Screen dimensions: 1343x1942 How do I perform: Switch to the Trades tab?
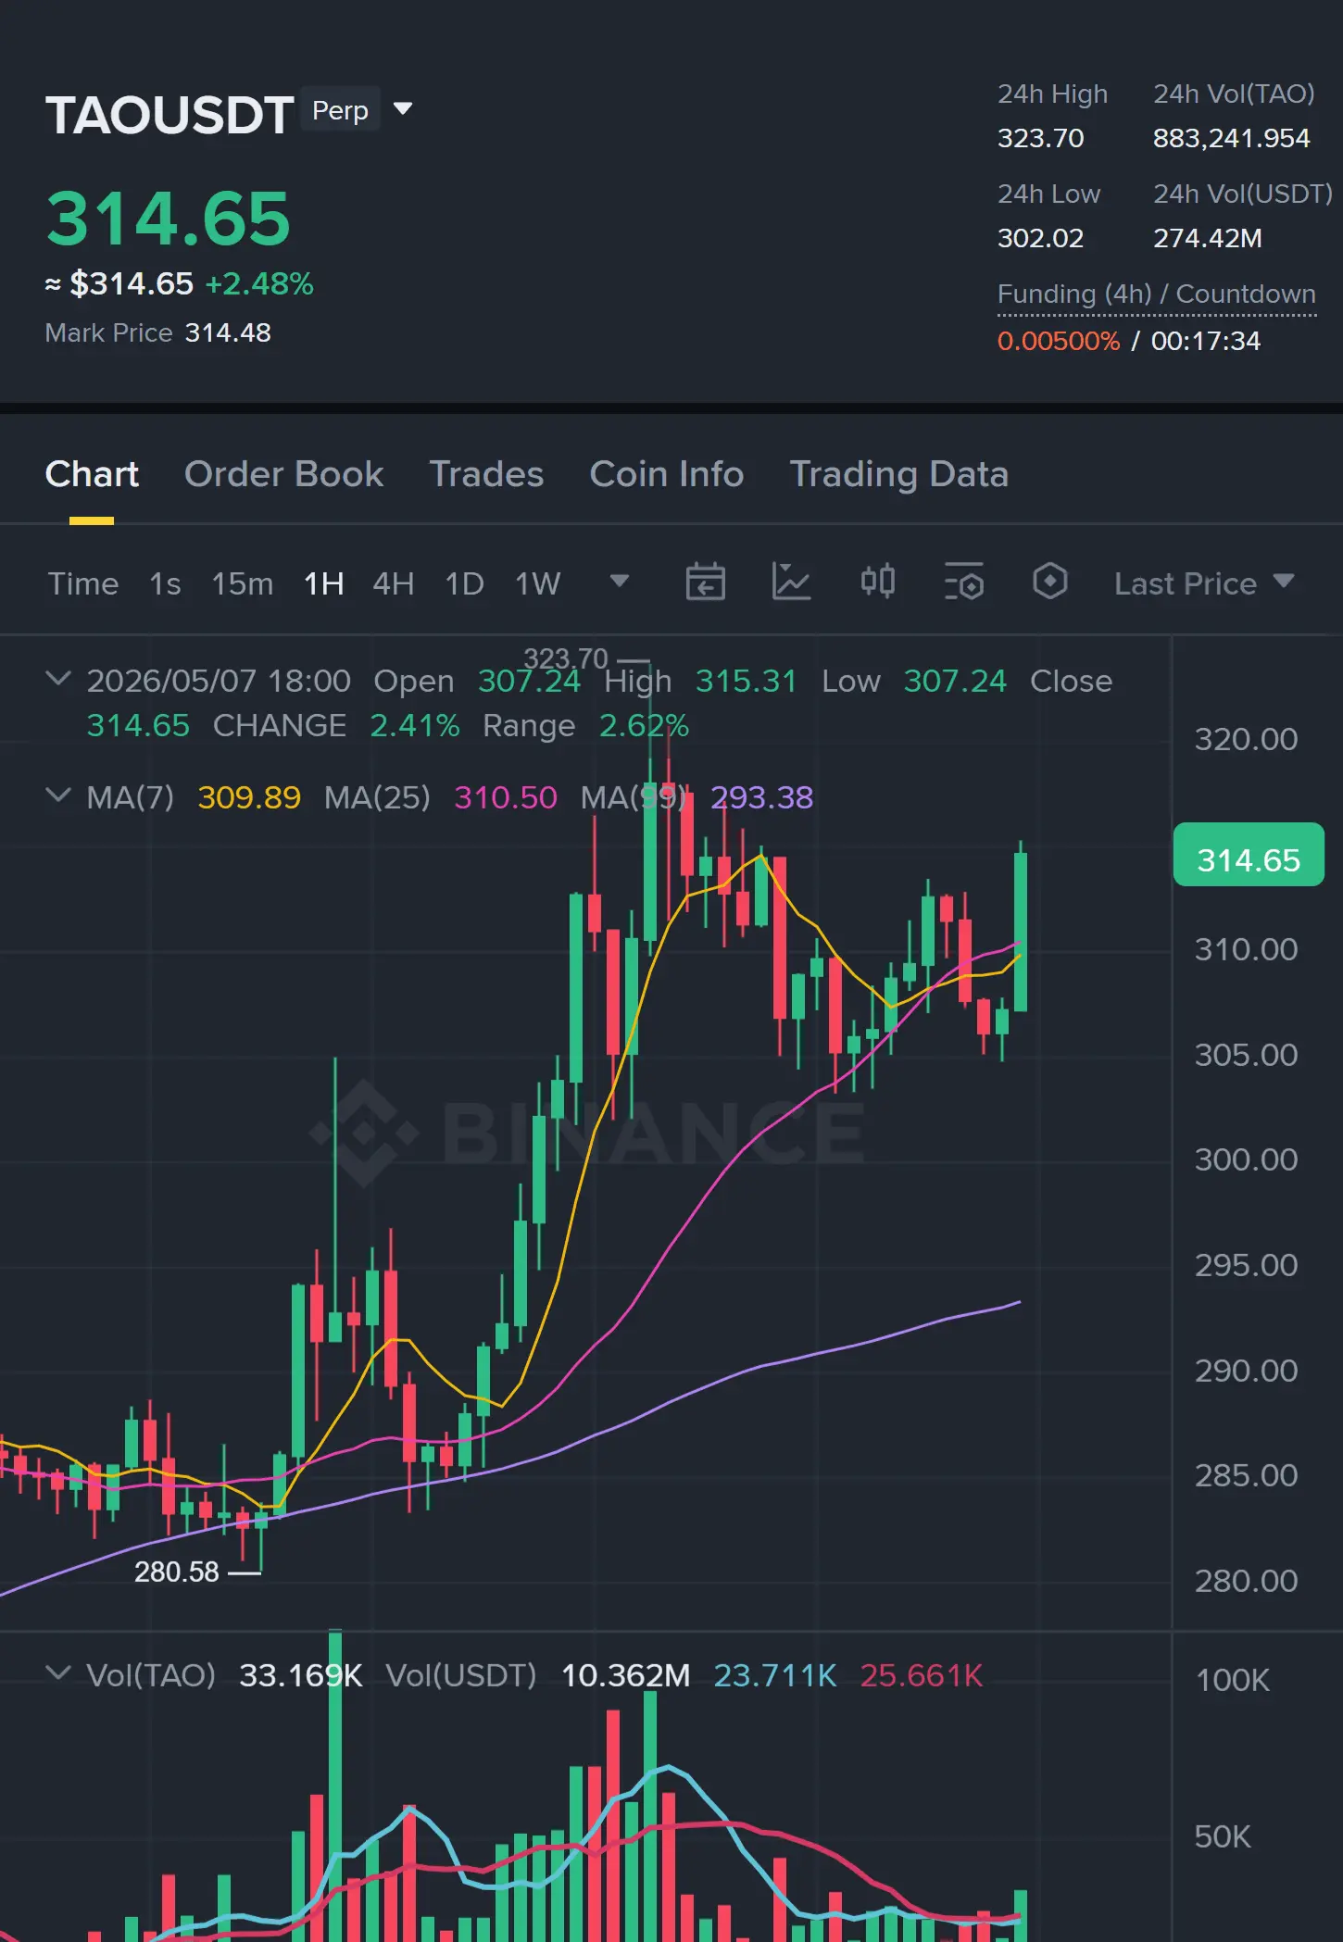click(x=486, y=474)
